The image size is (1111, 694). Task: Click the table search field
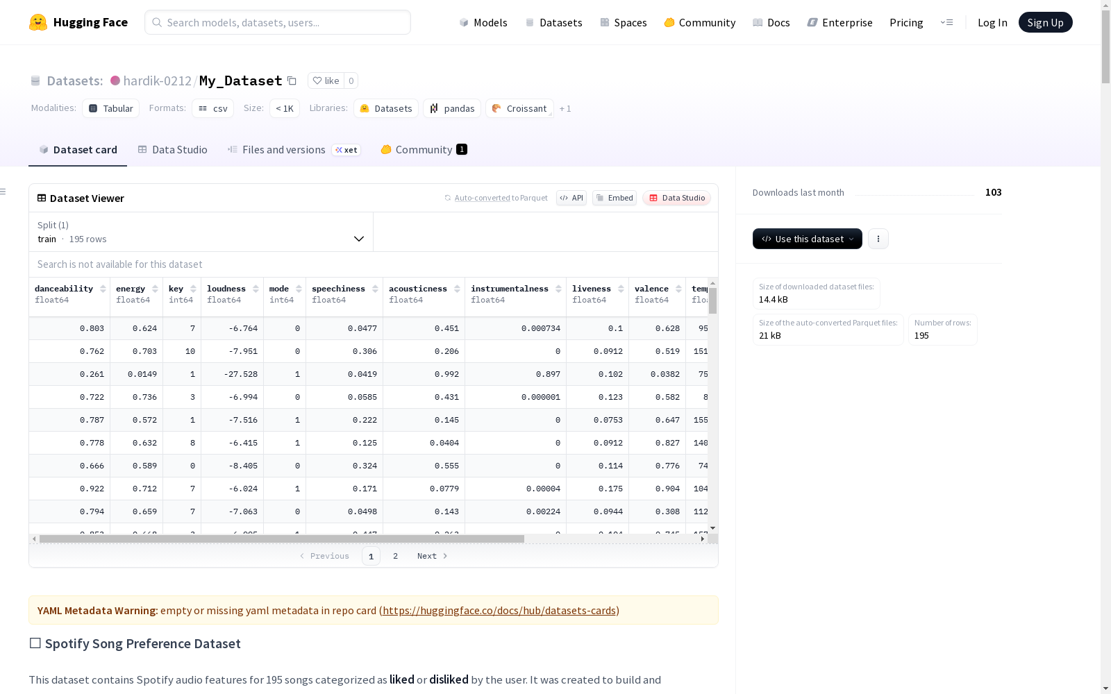[374, 264]
